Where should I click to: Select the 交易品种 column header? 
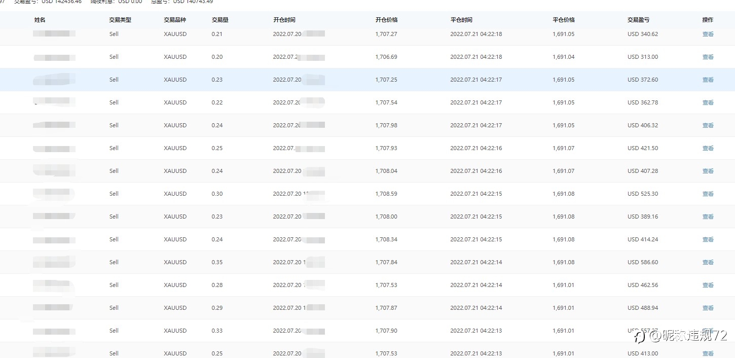pos(175,20)
